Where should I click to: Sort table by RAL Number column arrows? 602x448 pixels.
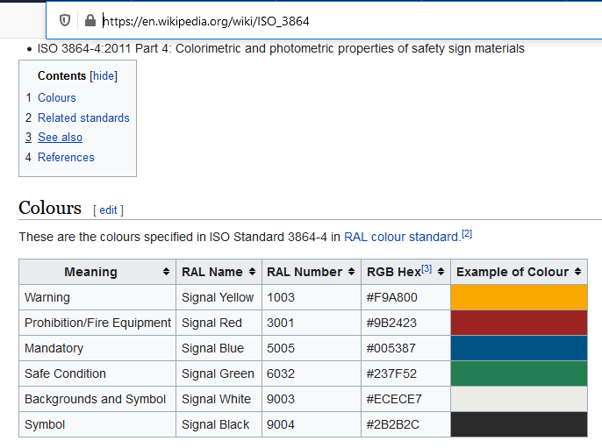[351, 272]
